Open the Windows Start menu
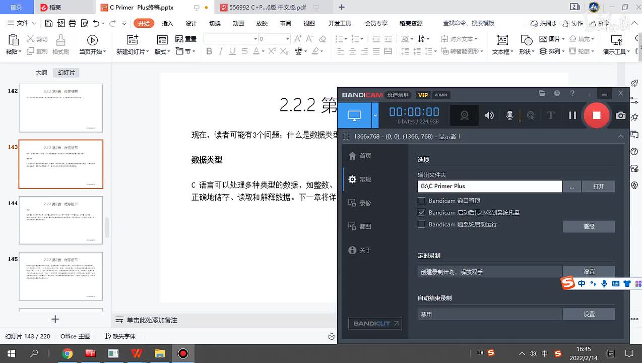The image size is (642, 363). coord(11,353)
